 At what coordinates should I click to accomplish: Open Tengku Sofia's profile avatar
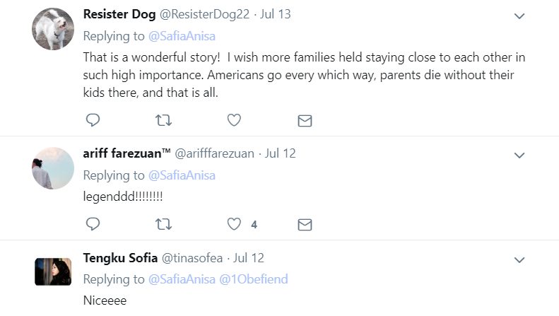54,271
